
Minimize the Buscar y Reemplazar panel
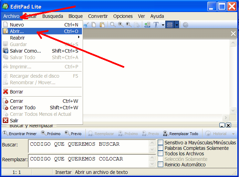[x=222, y=125]
